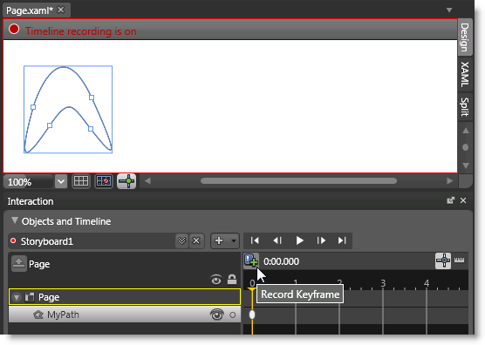Select MyPath in object tree
This screenshot has height=345, width=485.
point(125,315)
